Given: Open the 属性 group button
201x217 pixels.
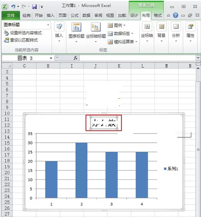Looking at the screenshot, I should (x=190, y=32).
